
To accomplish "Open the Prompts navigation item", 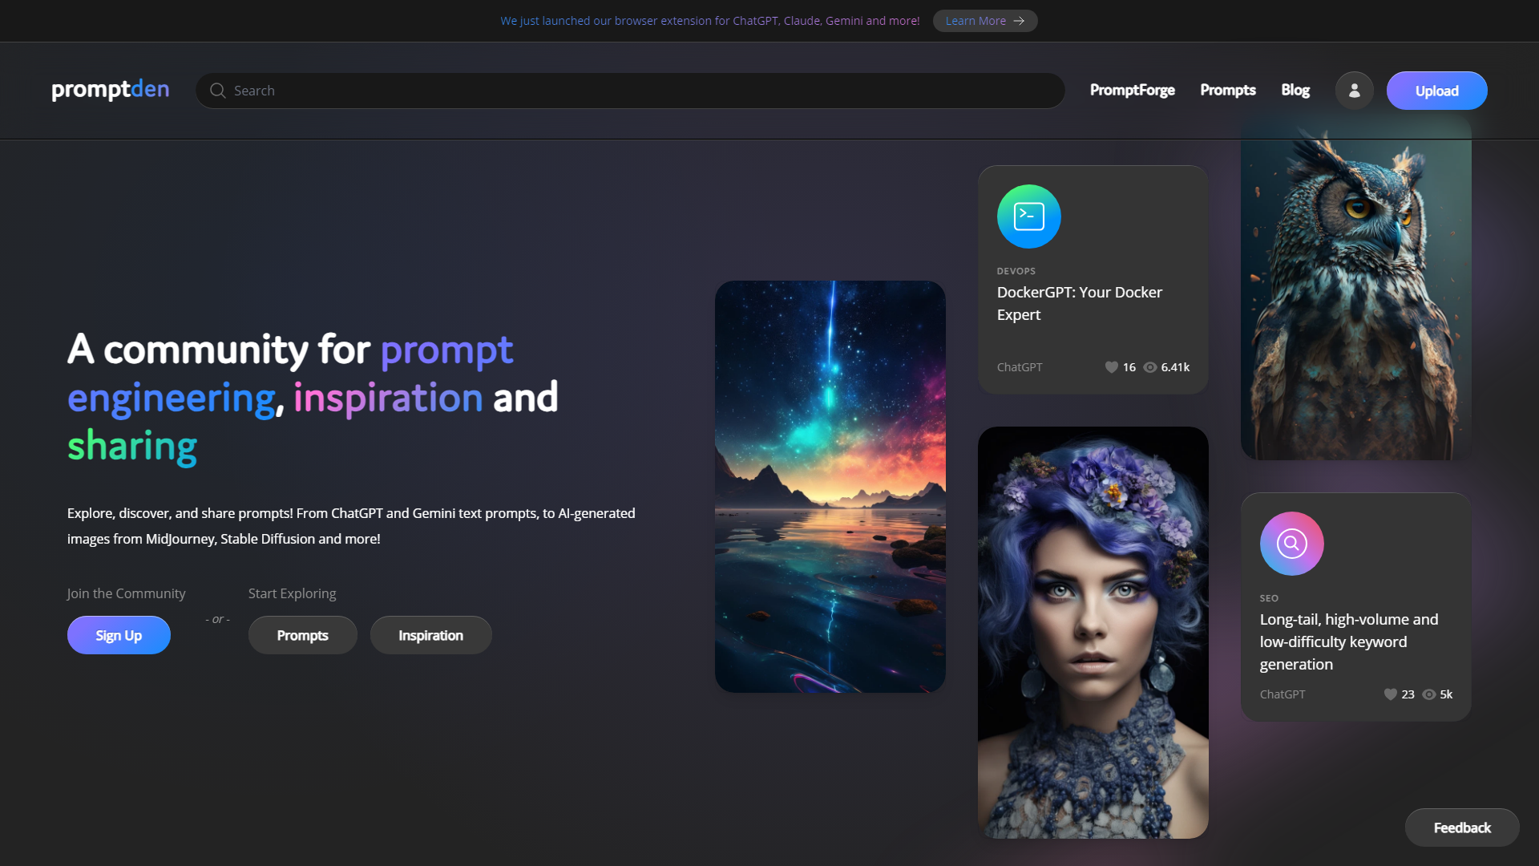I will click(x=1227, y=90).
